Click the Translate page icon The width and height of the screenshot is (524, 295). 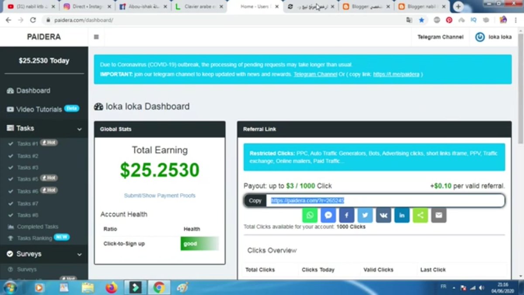[x=409, y=20]
